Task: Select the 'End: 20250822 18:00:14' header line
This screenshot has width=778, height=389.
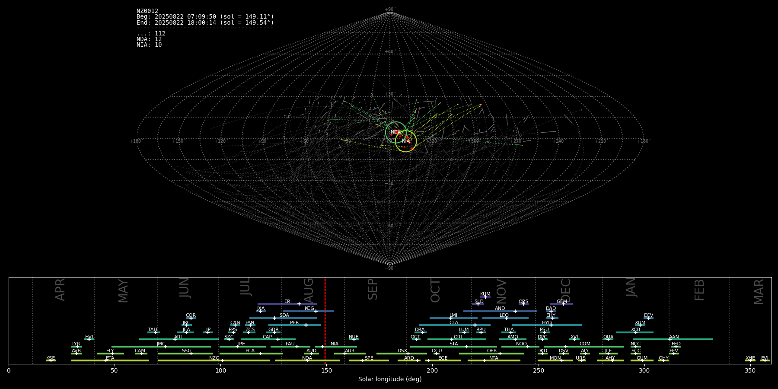Action: tap(205, 22)
